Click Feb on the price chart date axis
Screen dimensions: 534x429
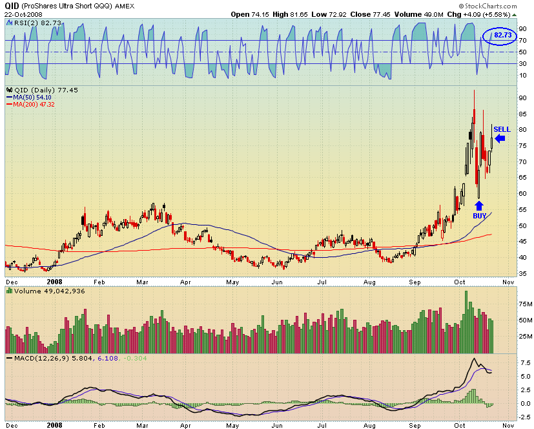[99, 282]
